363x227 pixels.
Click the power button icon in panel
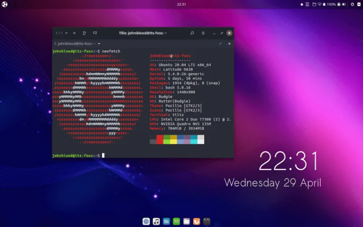pyautogui.click(x=352, y=4)
